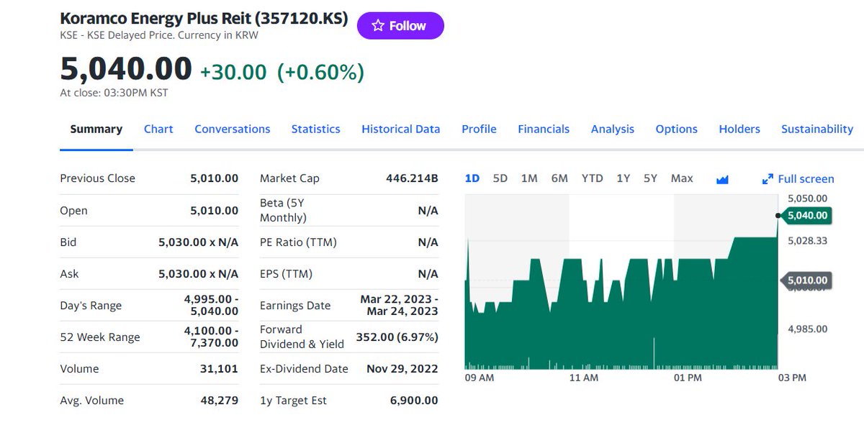Switch to the Chart tab
The height and width of the screenshot is (438, 864).
(158, 129)
